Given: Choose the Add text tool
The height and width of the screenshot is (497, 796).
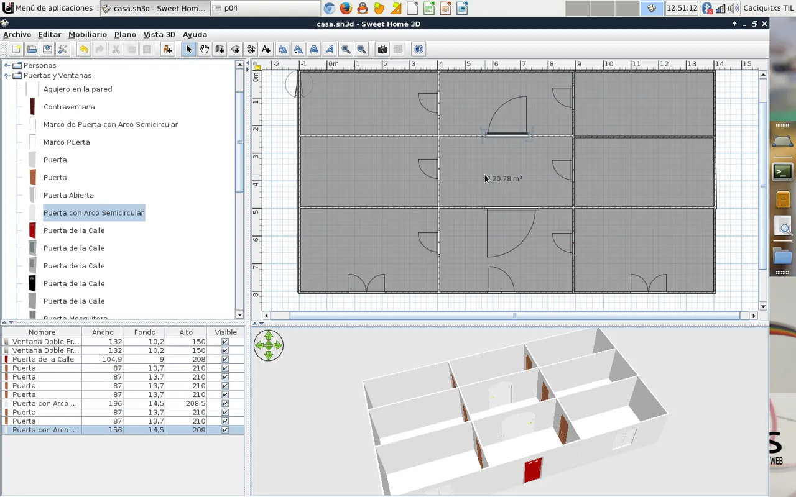Looking at the screenshot, I should 266,49.
